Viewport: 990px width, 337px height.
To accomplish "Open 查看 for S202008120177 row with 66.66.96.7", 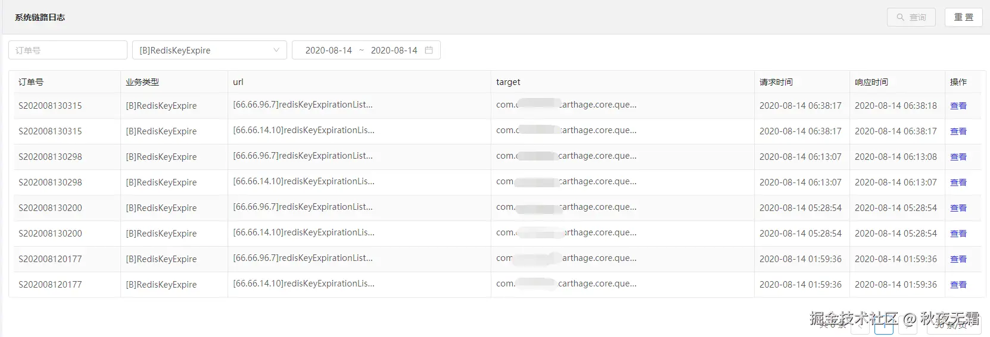I will click(x=958, y=259).
